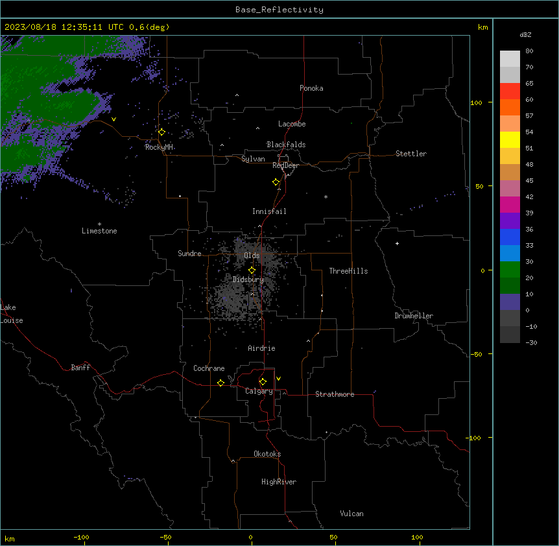Viewport: 559px width, 546px height.
Task: Click the bright green 20-30 dBZ legend swatch
Action: click(510, 270)
